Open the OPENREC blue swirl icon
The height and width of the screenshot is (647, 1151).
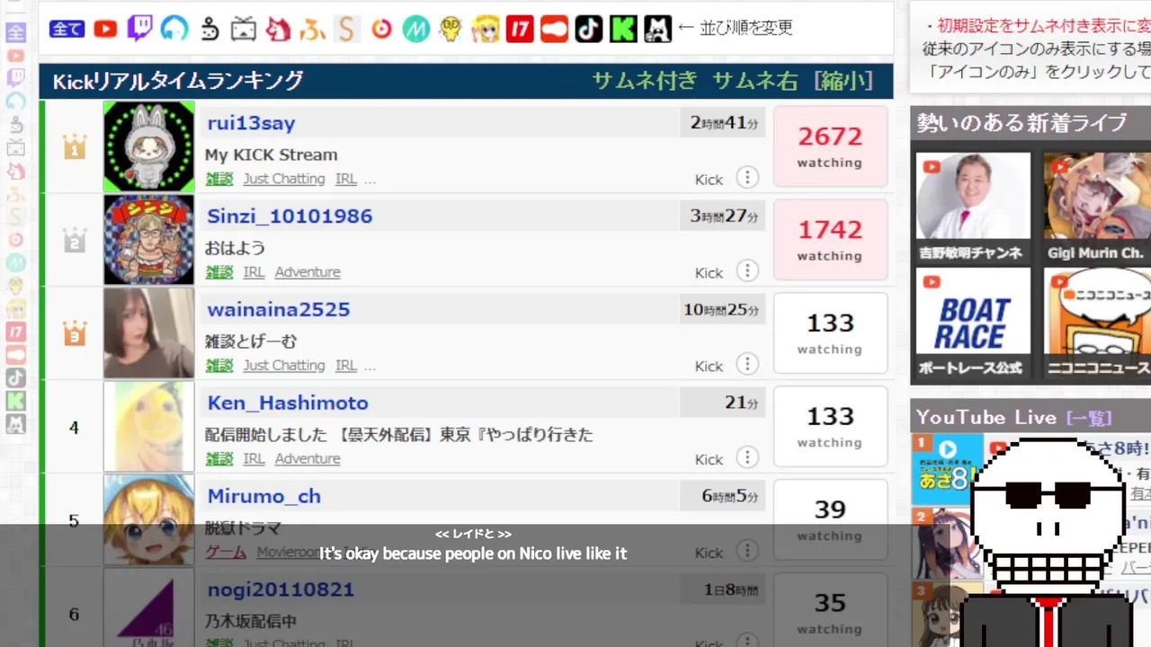174,29
